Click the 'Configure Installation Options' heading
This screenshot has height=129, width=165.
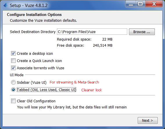(34, 14)
